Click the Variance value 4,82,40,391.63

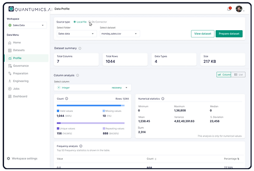pyautogui.click(x=184, y=121)
